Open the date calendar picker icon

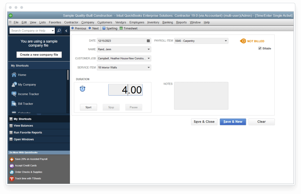pyautogui.click(x=148, y=41)
